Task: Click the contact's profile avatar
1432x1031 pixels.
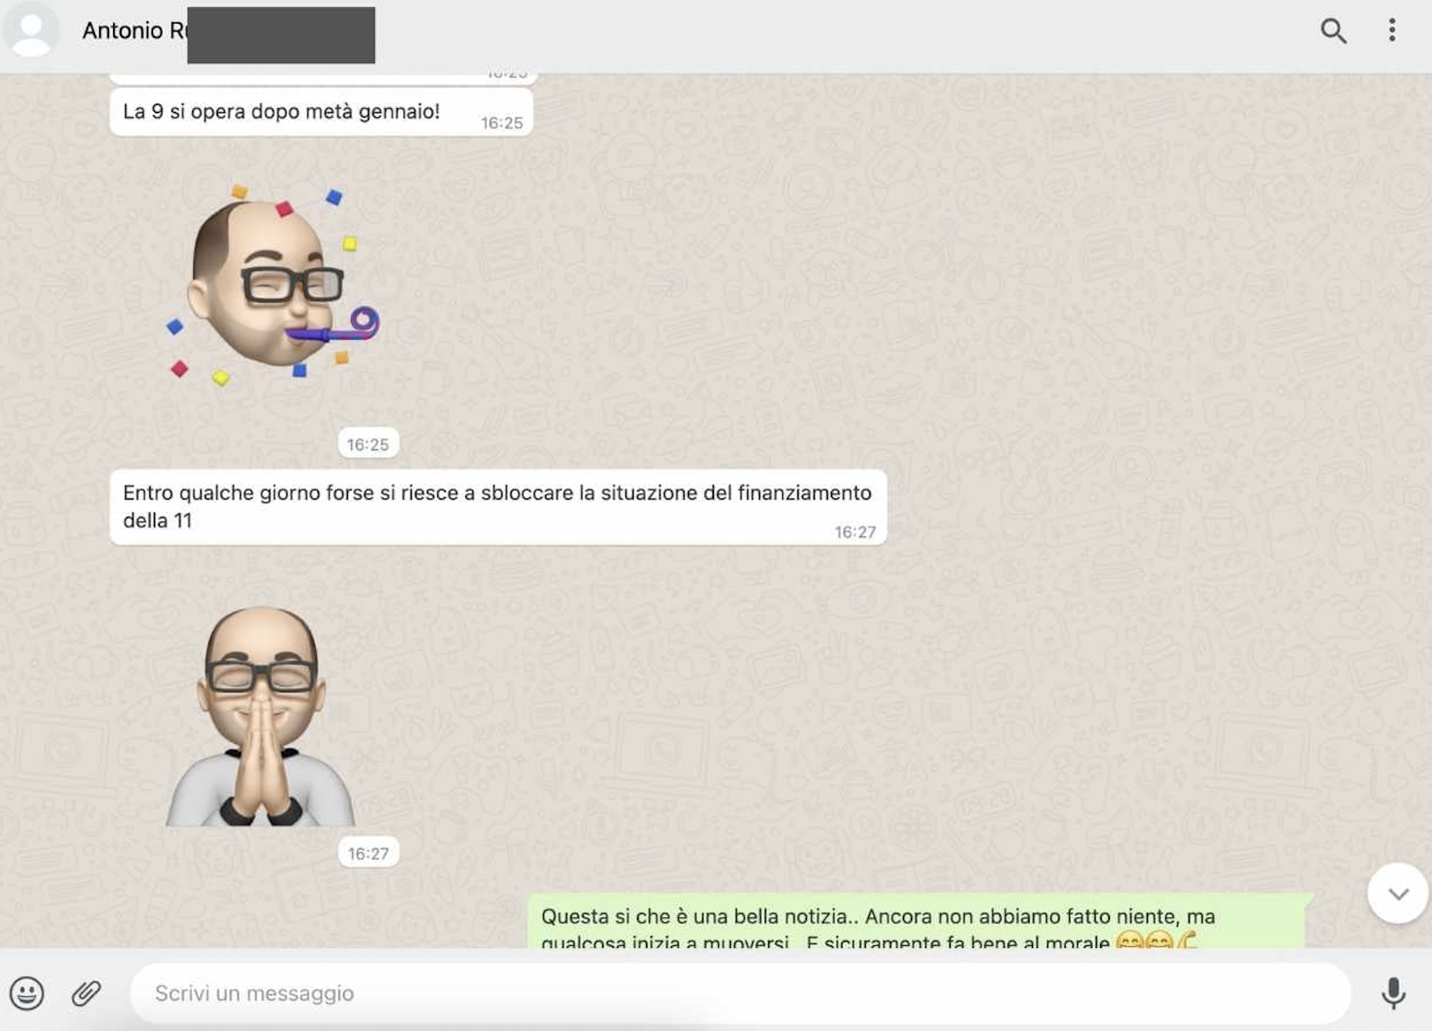Action: point(31,31)
